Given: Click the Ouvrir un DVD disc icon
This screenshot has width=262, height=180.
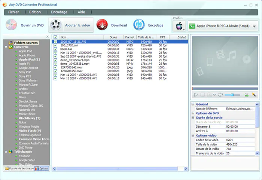Looking at the screenshot, I should [x=11, y=25].
